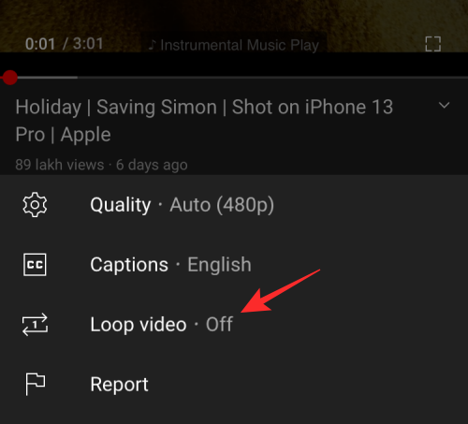Viewport: 468px width, 424px height.
Task: Click the Quality gear icon
Action: click(x=35, y=205)
